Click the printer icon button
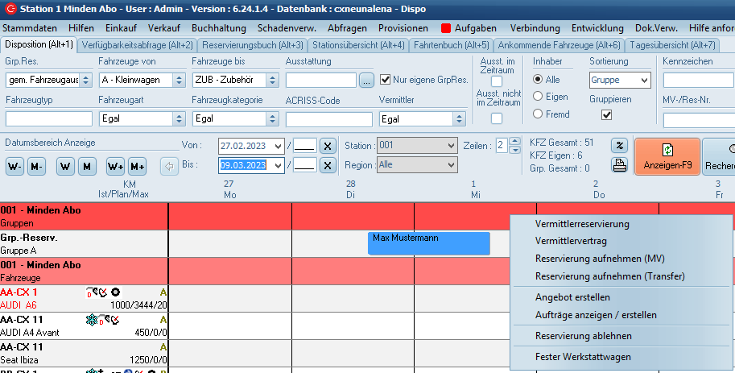735x373 pixels. tap(619, 165)
